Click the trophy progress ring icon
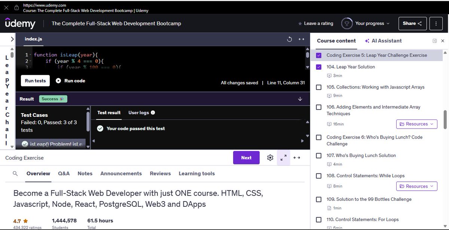The image size is (449, 230). (x=347, y=23)
